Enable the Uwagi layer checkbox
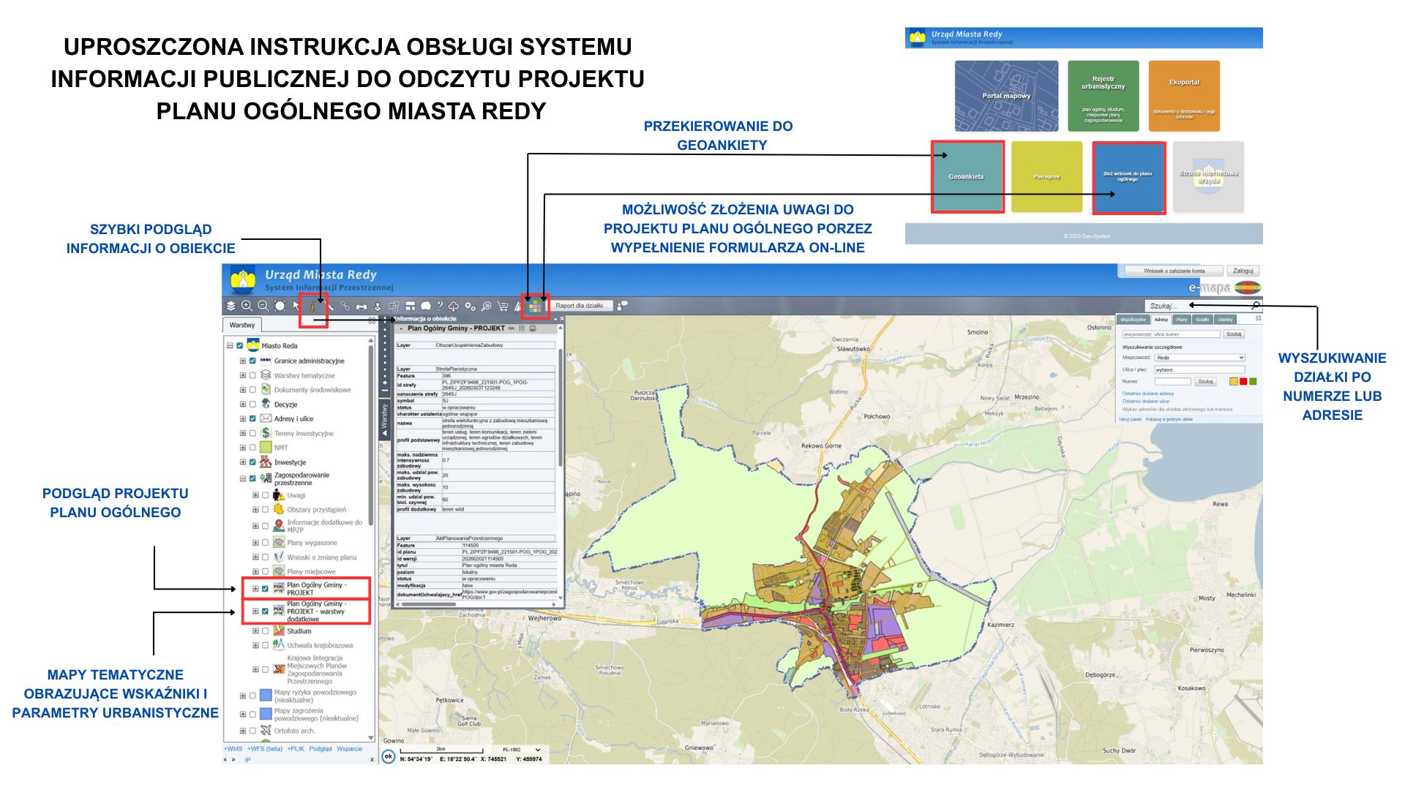This screenshot has width=1405, height=790. click(265, 495)
